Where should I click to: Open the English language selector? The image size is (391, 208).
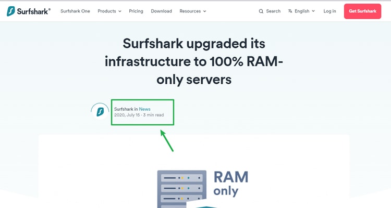[301, 11]
